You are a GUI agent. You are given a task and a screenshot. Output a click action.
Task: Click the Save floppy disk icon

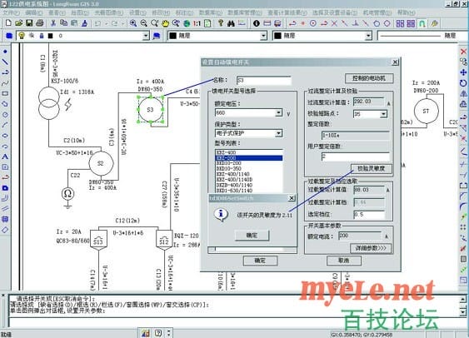(x=29, y=23)
